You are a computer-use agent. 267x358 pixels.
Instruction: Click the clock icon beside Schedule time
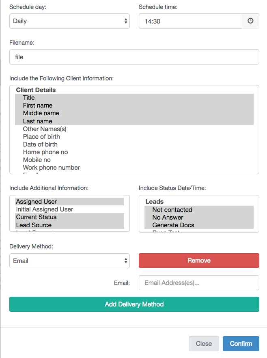pos(250,21)
